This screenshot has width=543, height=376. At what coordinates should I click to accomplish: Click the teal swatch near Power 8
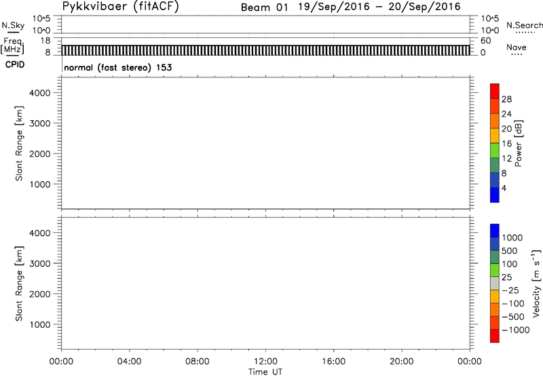point(495,165)
